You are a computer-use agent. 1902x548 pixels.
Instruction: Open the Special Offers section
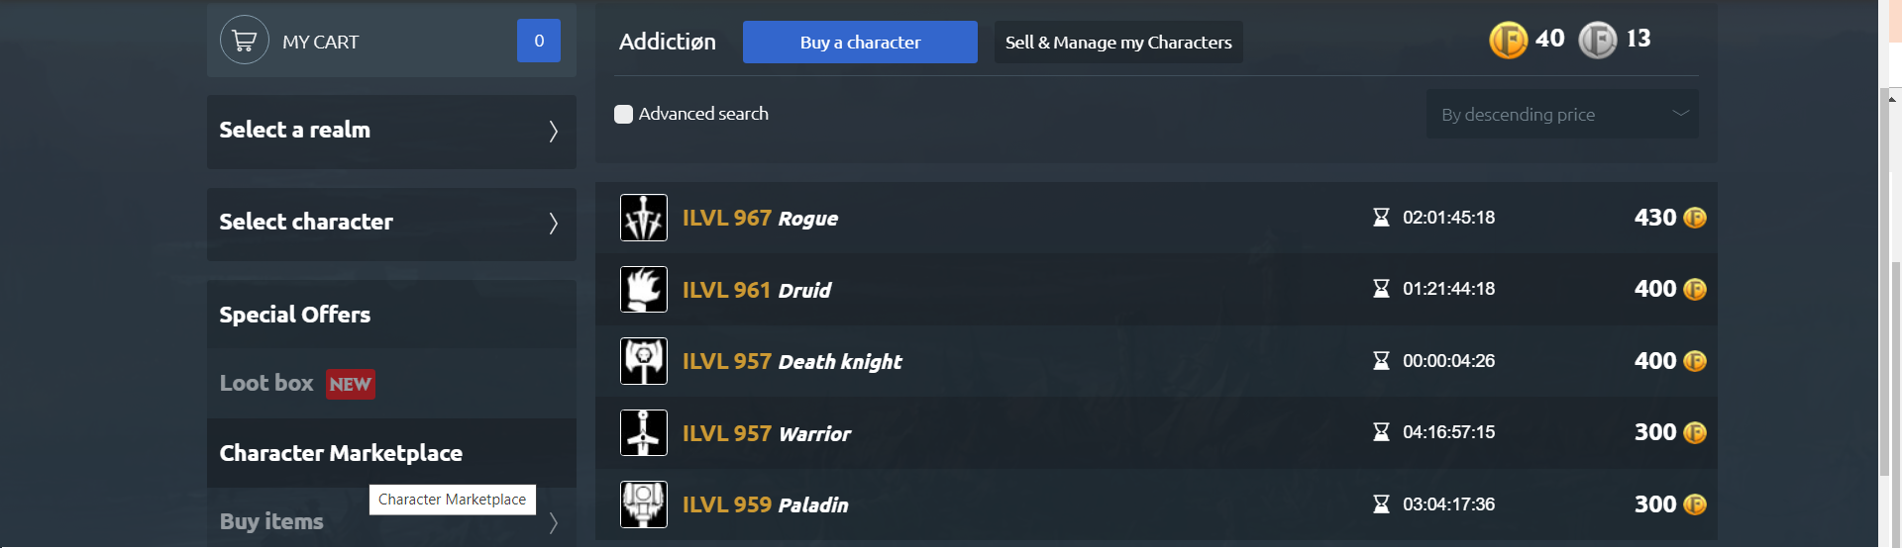(x=295, y=315)
